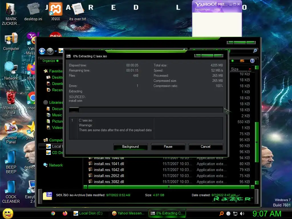
Task: Open the Network desktop icon
Action: [11, 71]
